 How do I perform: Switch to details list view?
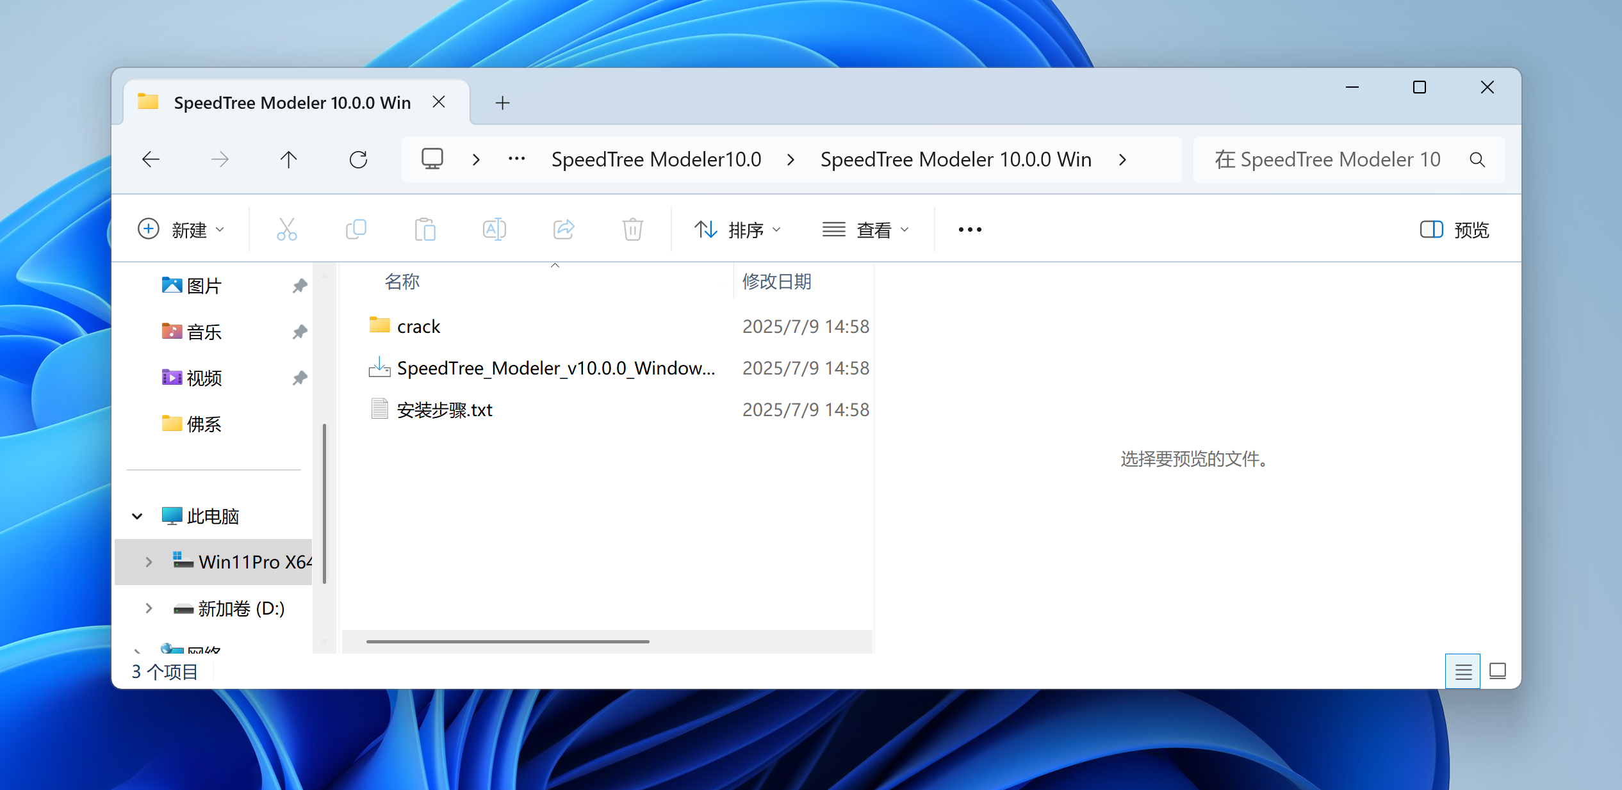tap(1462, 672)
